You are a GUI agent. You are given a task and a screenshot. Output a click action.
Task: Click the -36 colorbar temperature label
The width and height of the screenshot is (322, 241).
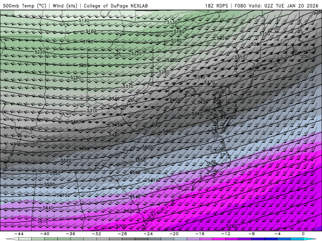(70, 234)
